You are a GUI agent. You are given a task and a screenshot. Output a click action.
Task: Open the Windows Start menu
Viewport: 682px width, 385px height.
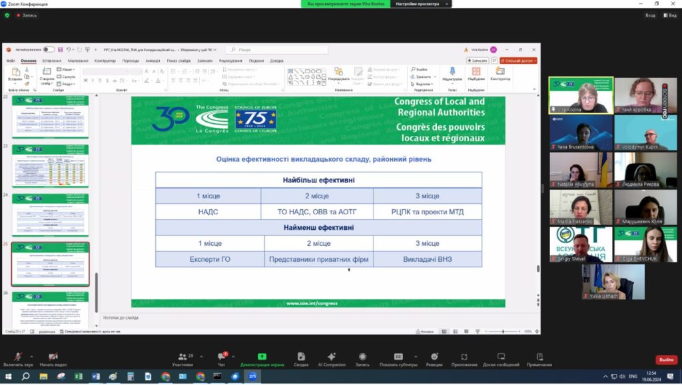pos(8,376)
